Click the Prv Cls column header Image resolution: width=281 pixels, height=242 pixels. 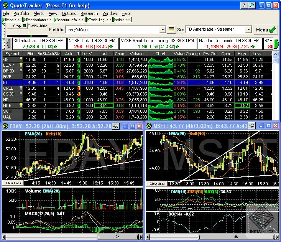pos(210,54)
